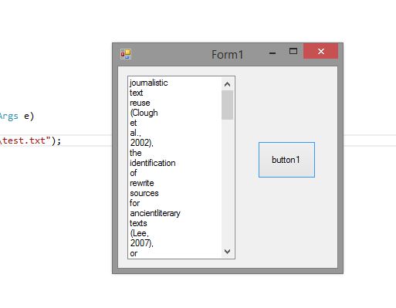Select the 'reuse' list item
This screenshot has height=308, width=396.
[x=174, y=103]
